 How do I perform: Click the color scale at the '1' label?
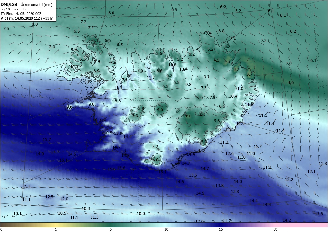pyautogui.click(x=56, y=229)
